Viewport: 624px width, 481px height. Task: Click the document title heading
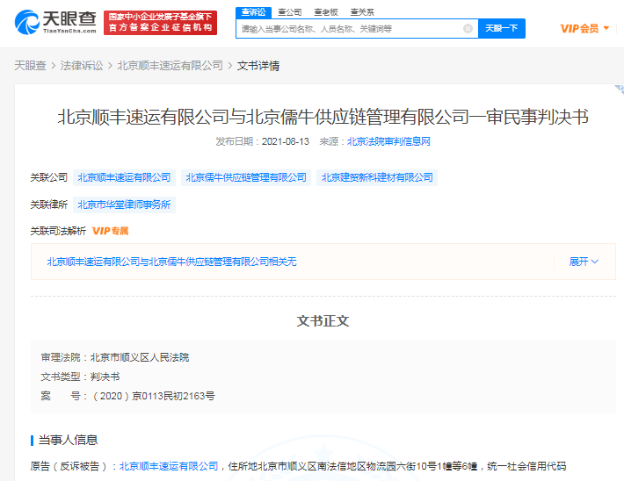click(x=323, y=117)
